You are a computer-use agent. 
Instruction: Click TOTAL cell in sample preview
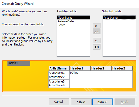coord(74,73)
